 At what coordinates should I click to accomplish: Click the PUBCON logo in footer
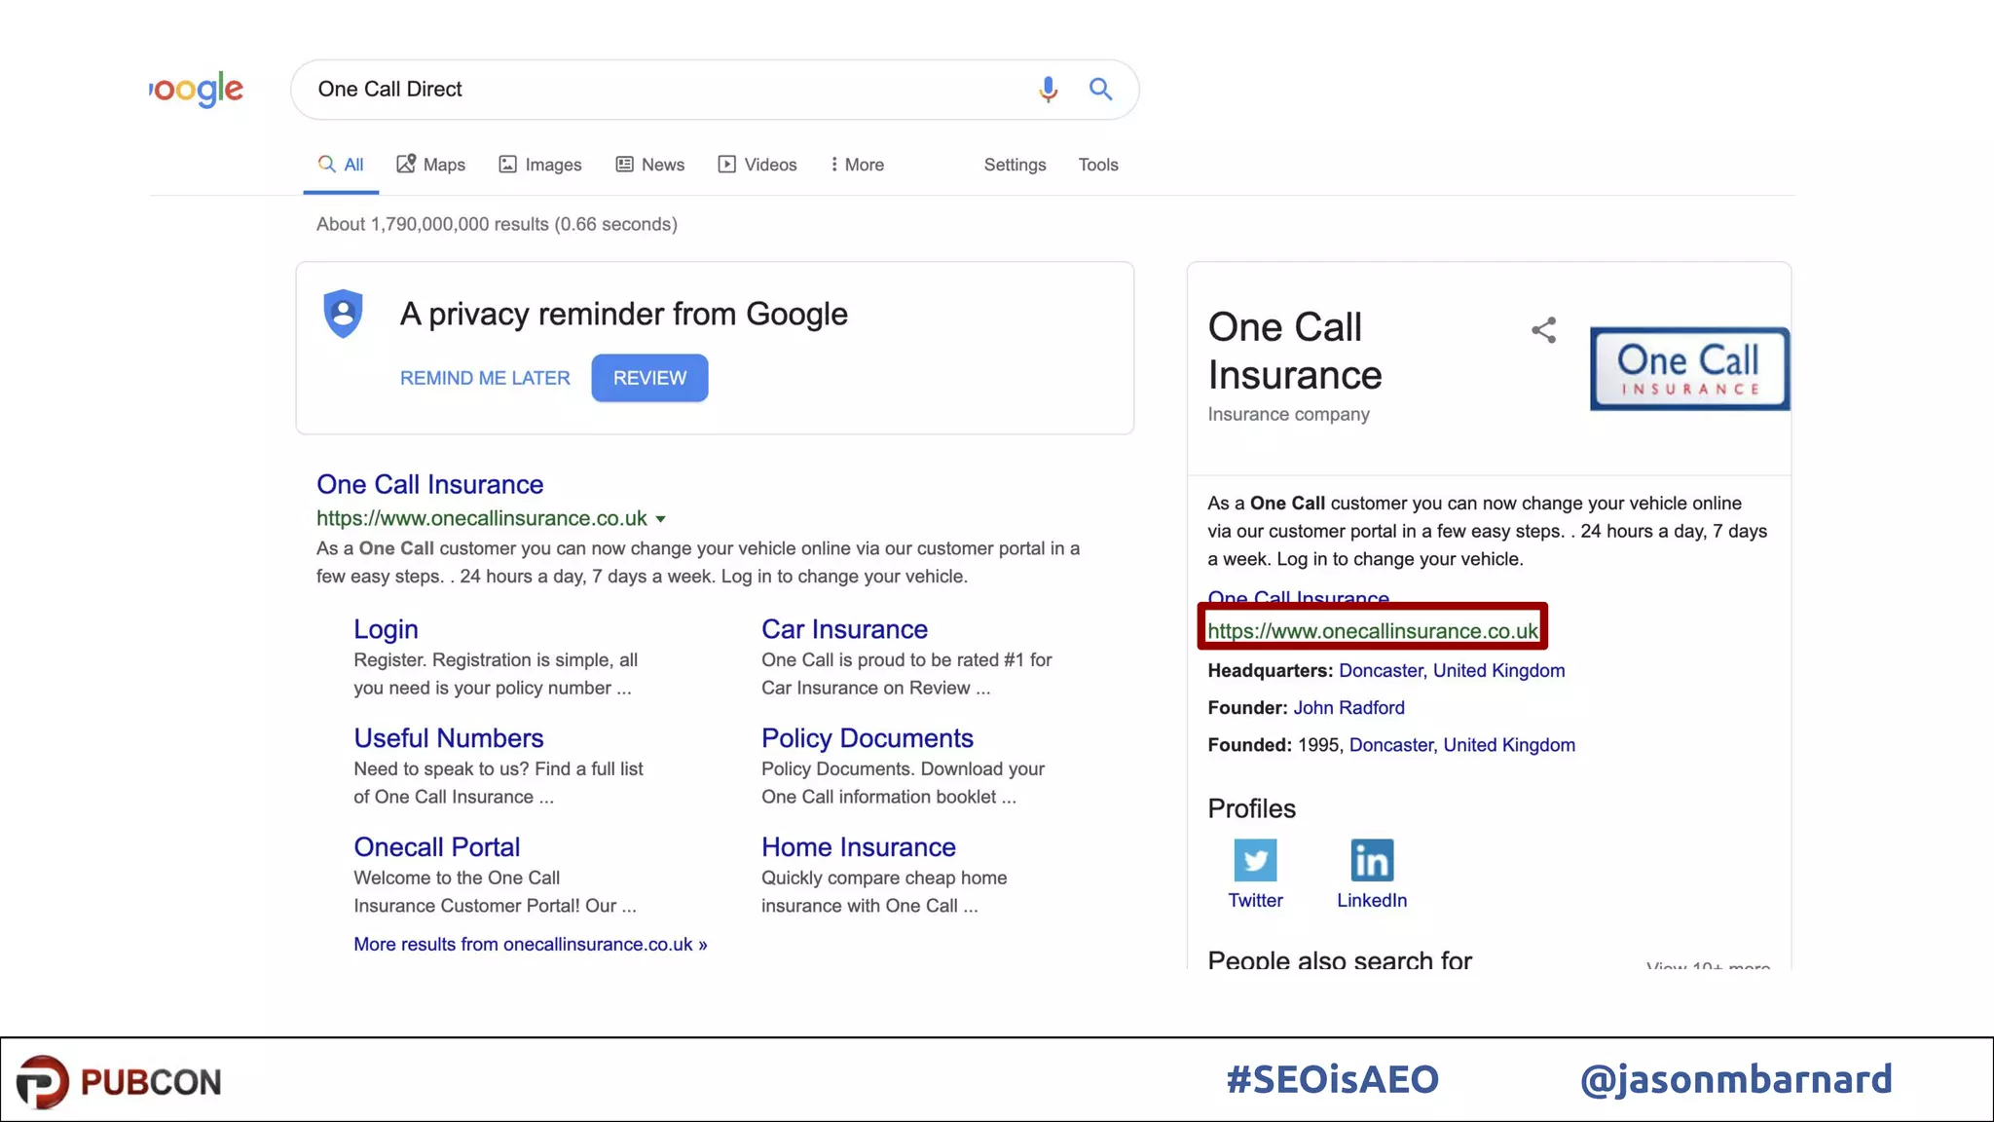[119, 1081]
